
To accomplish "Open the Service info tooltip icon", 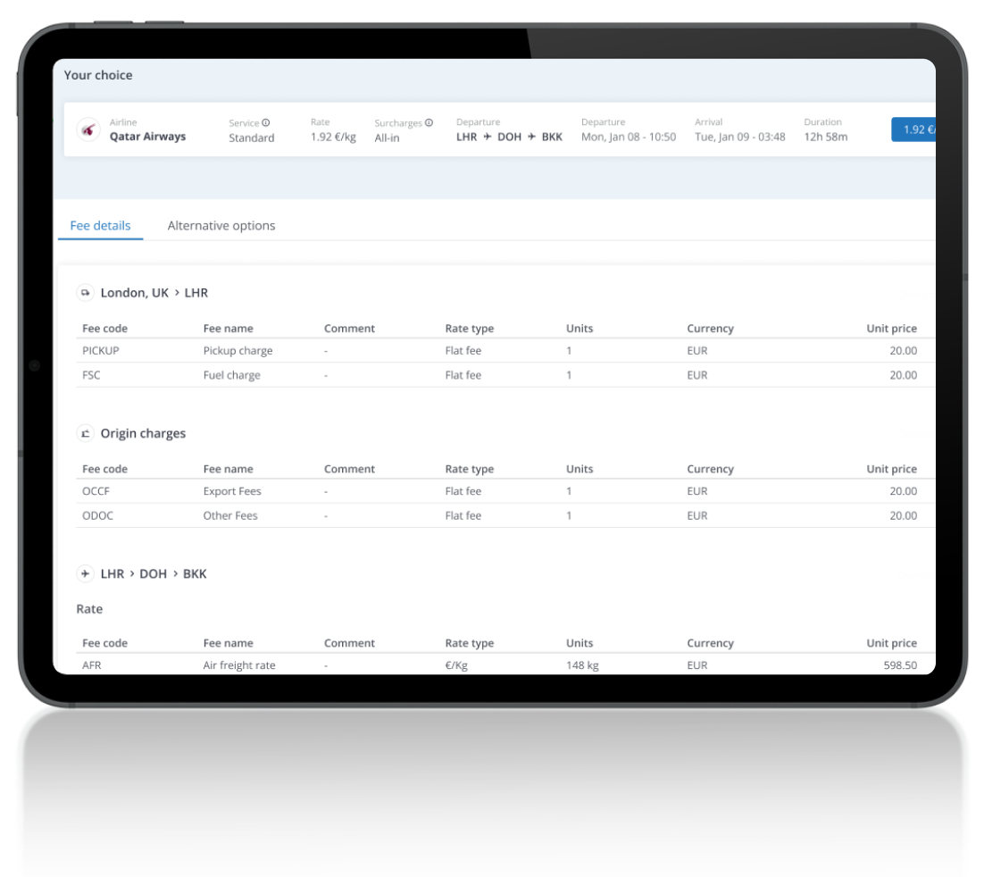I will 265,122.
